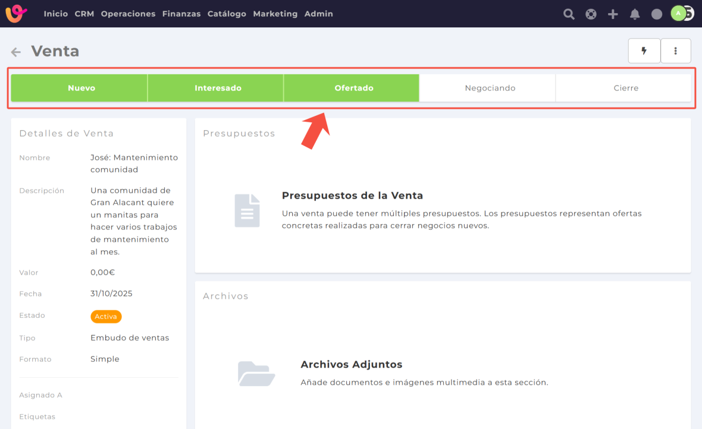Open the search magnifier icon
This screenshot has width=702, height=429.
569,14
